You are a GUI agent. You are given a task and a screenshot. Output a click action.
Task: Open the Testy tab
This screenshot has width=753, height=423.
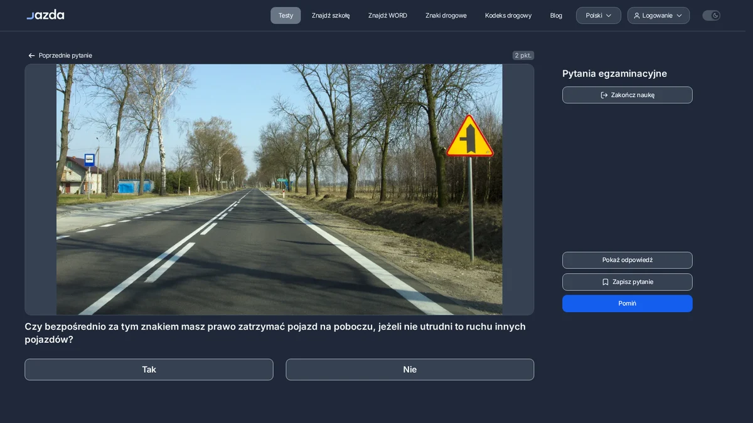pos(286,16)
